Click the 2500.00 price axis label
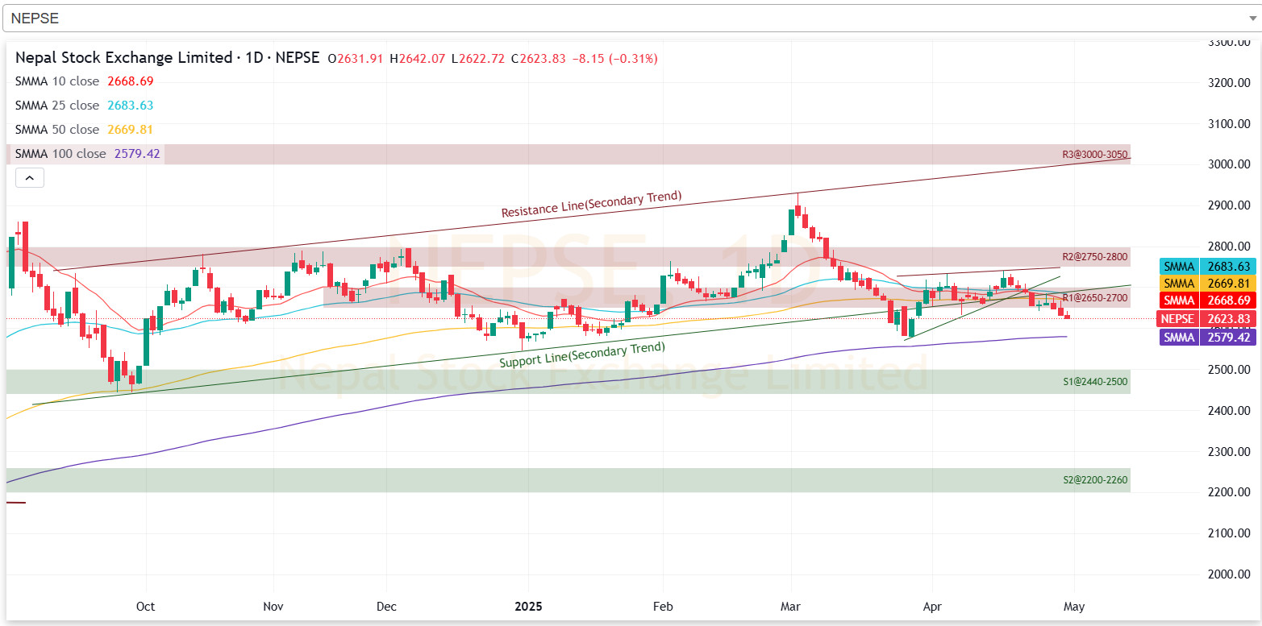This screenshot has width=1262, height=626. point(1229,370)
